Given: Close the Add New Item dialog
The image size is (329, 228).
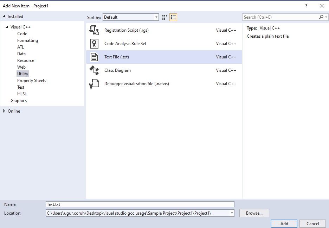Looking at the screenshot, I should [322, 6].
